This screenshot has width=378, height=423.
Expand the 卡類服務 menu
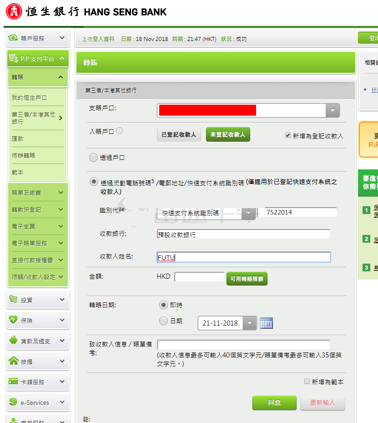(x=38, y=382)
